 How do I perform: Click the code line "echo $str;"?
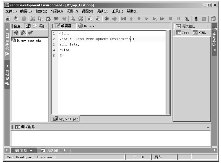(70, 44)
